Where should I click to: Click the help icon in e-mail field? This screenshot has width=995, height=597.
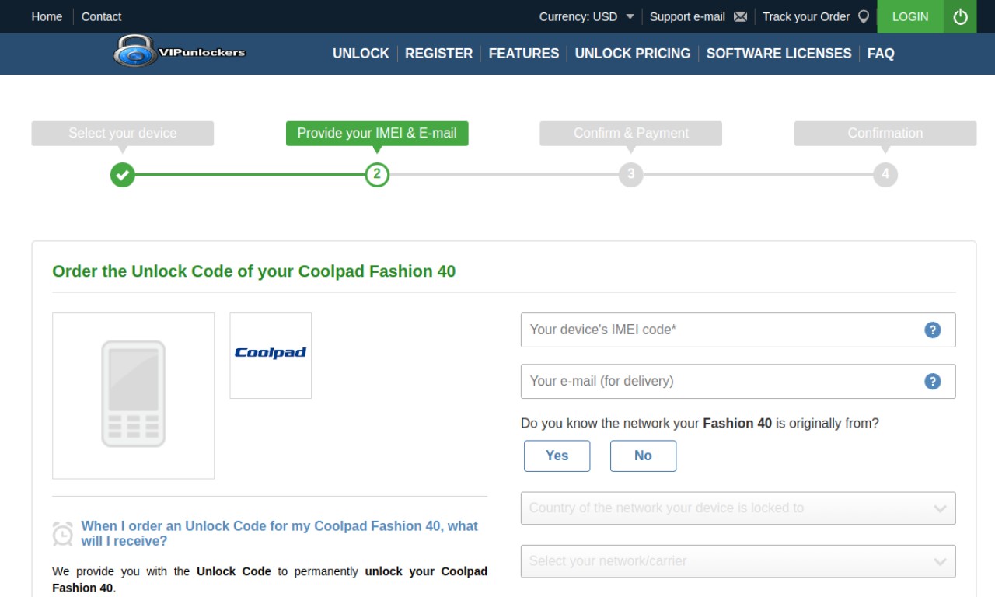933,381
